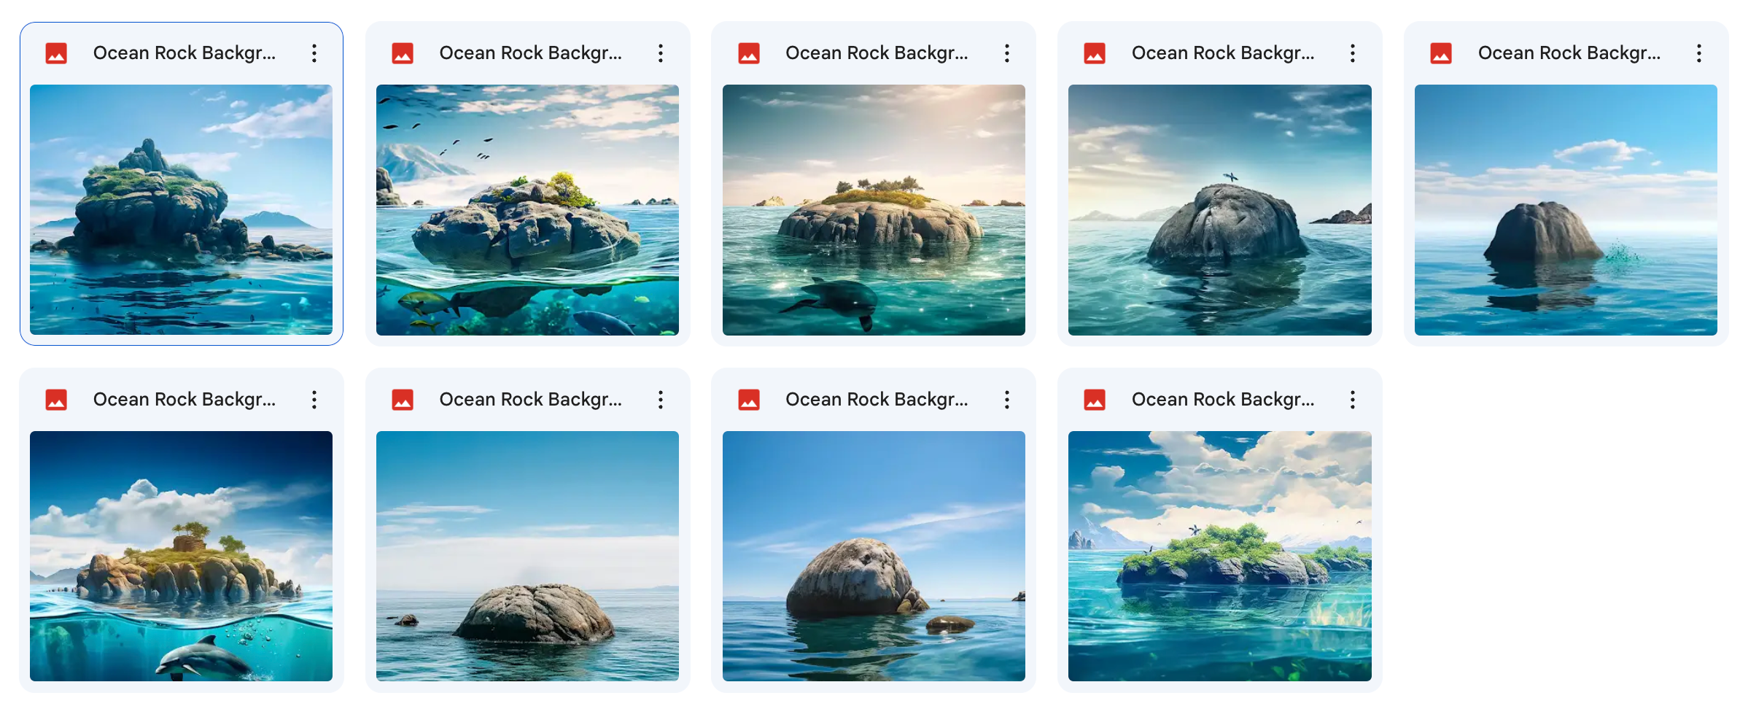Open three-dot menu for gray boulder in hazy sea
Viewport: 1740px width, 709px height.
pyautogui.click(x=661, y=400)
